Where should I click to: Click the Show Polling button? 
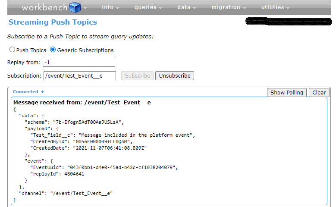click(287, 92)
